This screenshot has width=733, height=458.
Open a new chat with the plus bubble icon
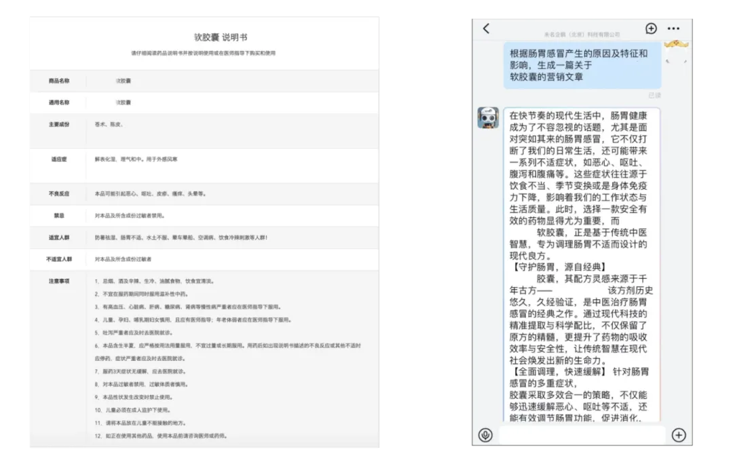(x=651, y=28)
